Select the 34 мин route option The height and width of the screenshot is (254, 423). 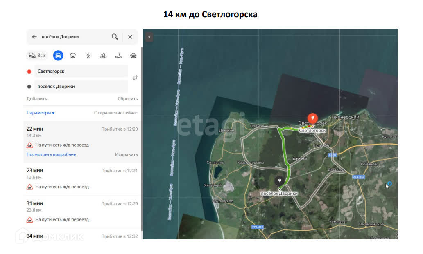click(82, 236)
